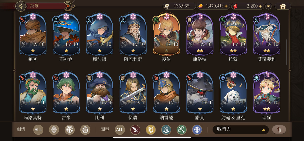Select the third 劇情 faction emblem filter
Viewport: 304px width, 141px height.
point(85,130)
